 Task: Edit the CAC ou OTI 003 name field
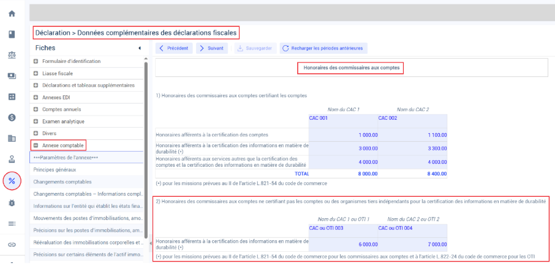click(x=343, y=231)
